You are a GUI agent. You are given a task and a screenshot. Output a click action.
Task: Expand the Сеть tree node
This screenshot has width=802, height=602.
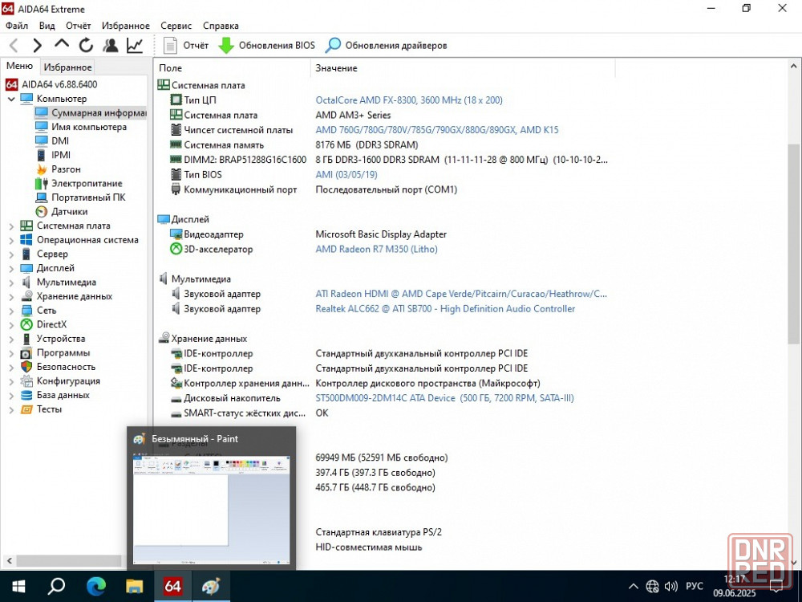click(11, 310)
